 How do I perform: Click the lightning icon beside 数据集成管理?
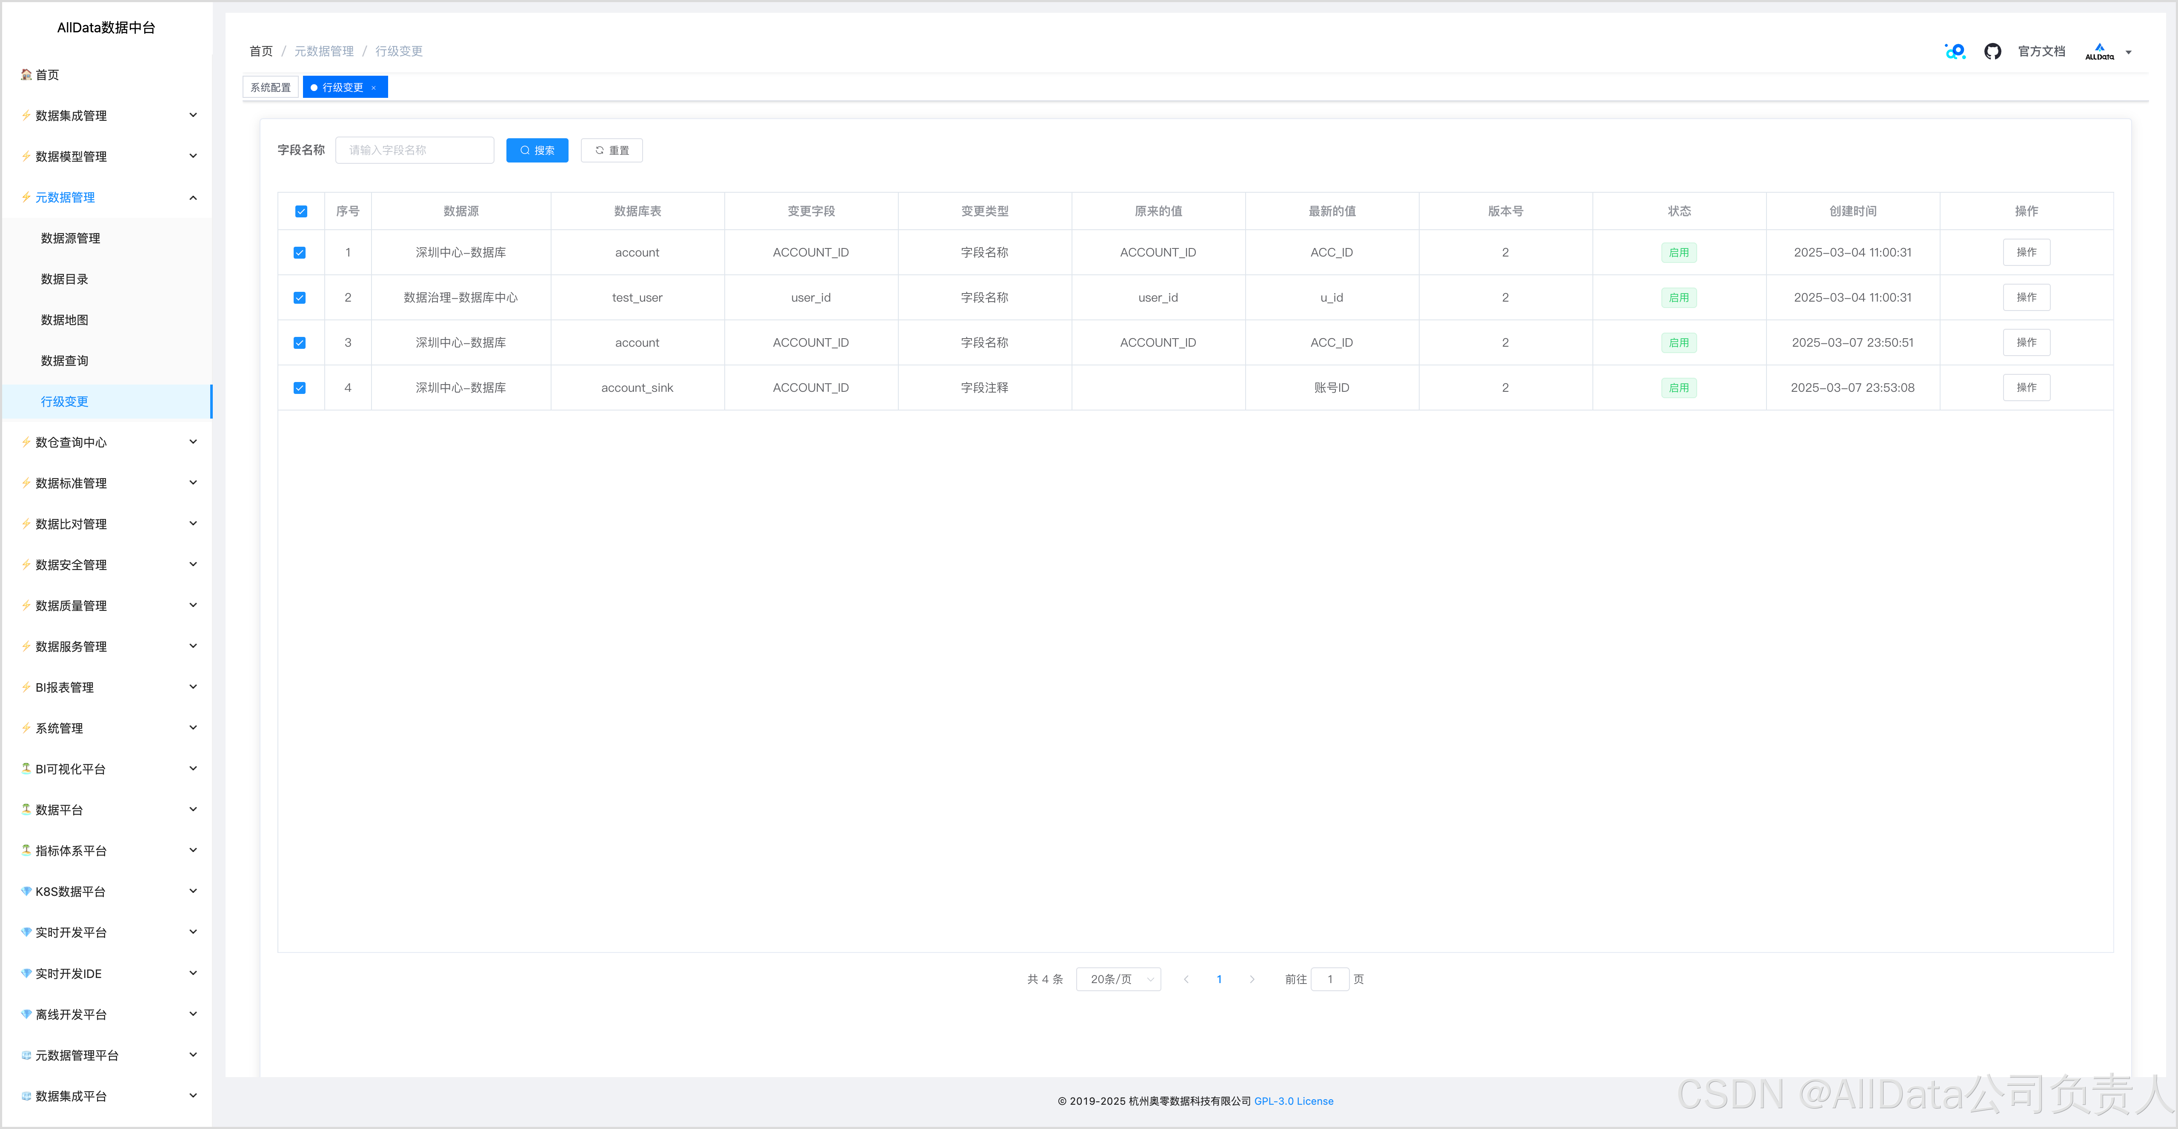26,116
